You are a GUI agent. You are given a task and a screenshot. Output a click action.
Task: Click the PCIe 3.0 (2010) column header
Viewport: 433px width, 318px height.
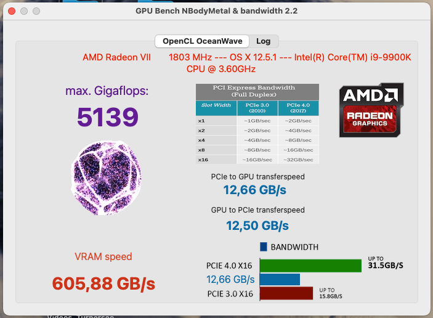pyautogui.click(x=257, y=108)
